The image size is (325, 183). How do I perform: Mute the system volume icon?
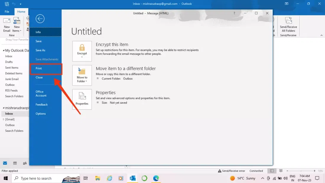coord(285,178)
